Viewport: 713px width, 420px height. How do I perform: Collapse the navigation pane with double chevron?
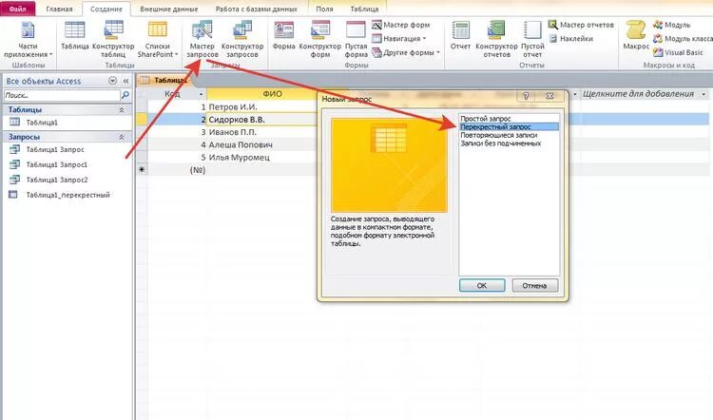[x=125, y=81]
